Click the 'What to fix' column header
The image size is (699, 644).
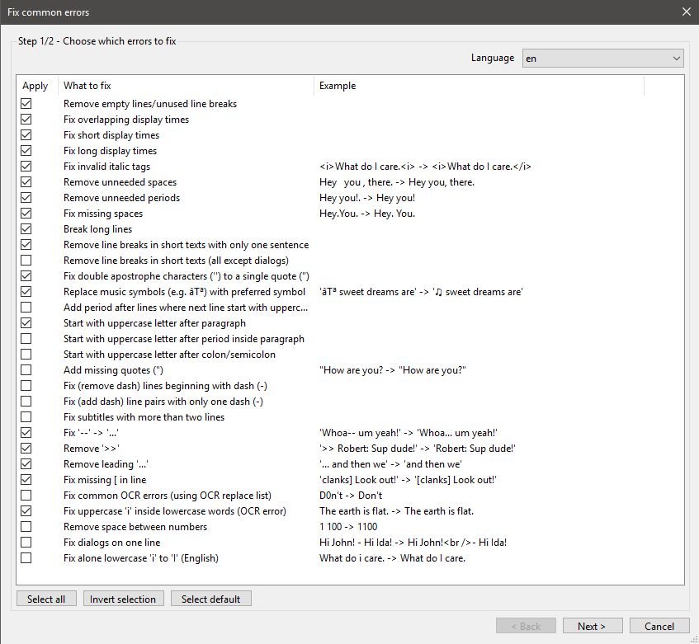point(186,86)
